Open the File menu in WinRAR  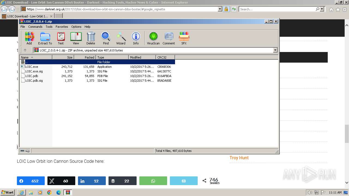pos(23,27)
